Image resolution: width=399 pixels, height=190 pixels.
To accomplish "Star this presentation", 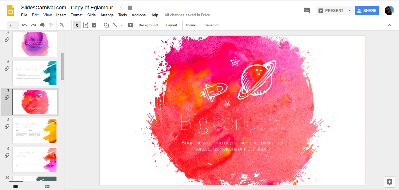I will pos(122,8).
